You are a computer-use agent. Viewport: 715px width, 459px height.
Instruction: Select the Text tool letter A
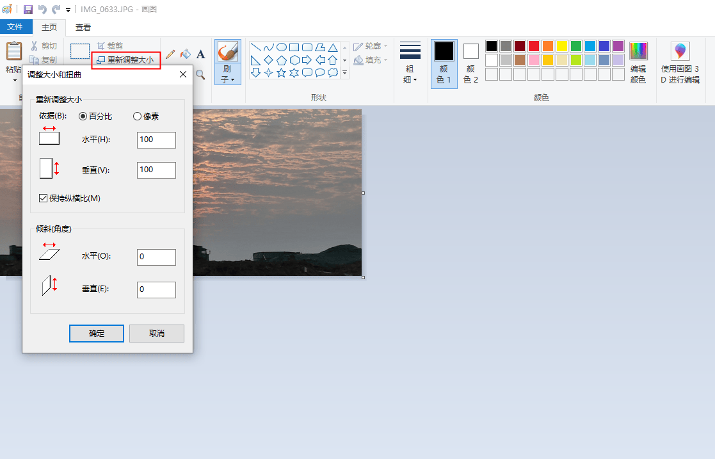click(x=200, y=54)
